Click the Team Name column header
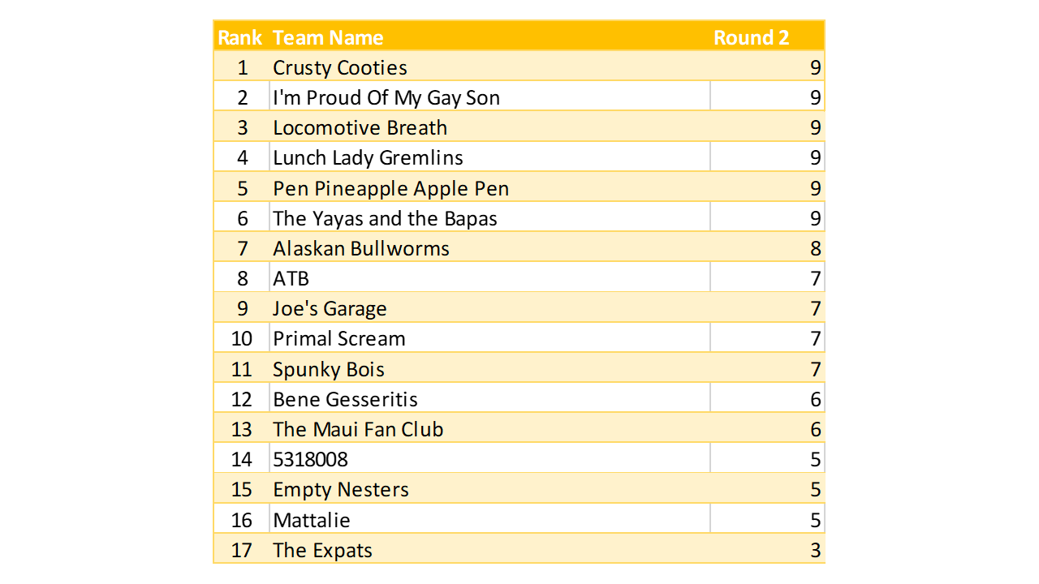 (328, 37)
